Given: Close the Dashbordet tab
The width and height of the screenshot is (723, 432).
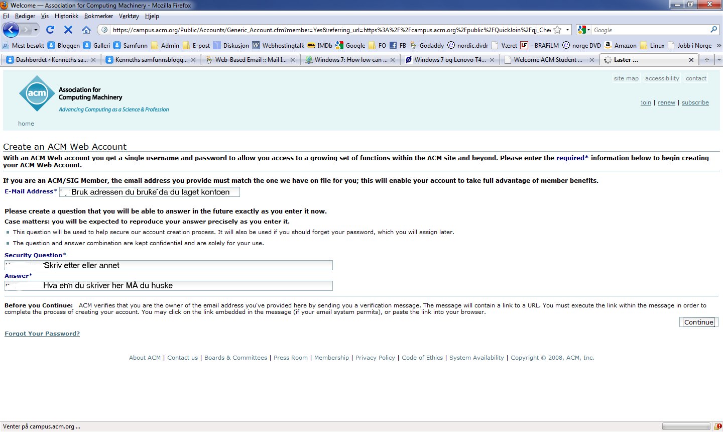Looking at the screenshot, I should (x=93, y=60).
